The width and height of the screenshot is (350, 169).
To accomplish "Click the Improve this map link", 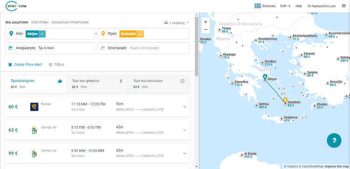I will coord(336,166).
